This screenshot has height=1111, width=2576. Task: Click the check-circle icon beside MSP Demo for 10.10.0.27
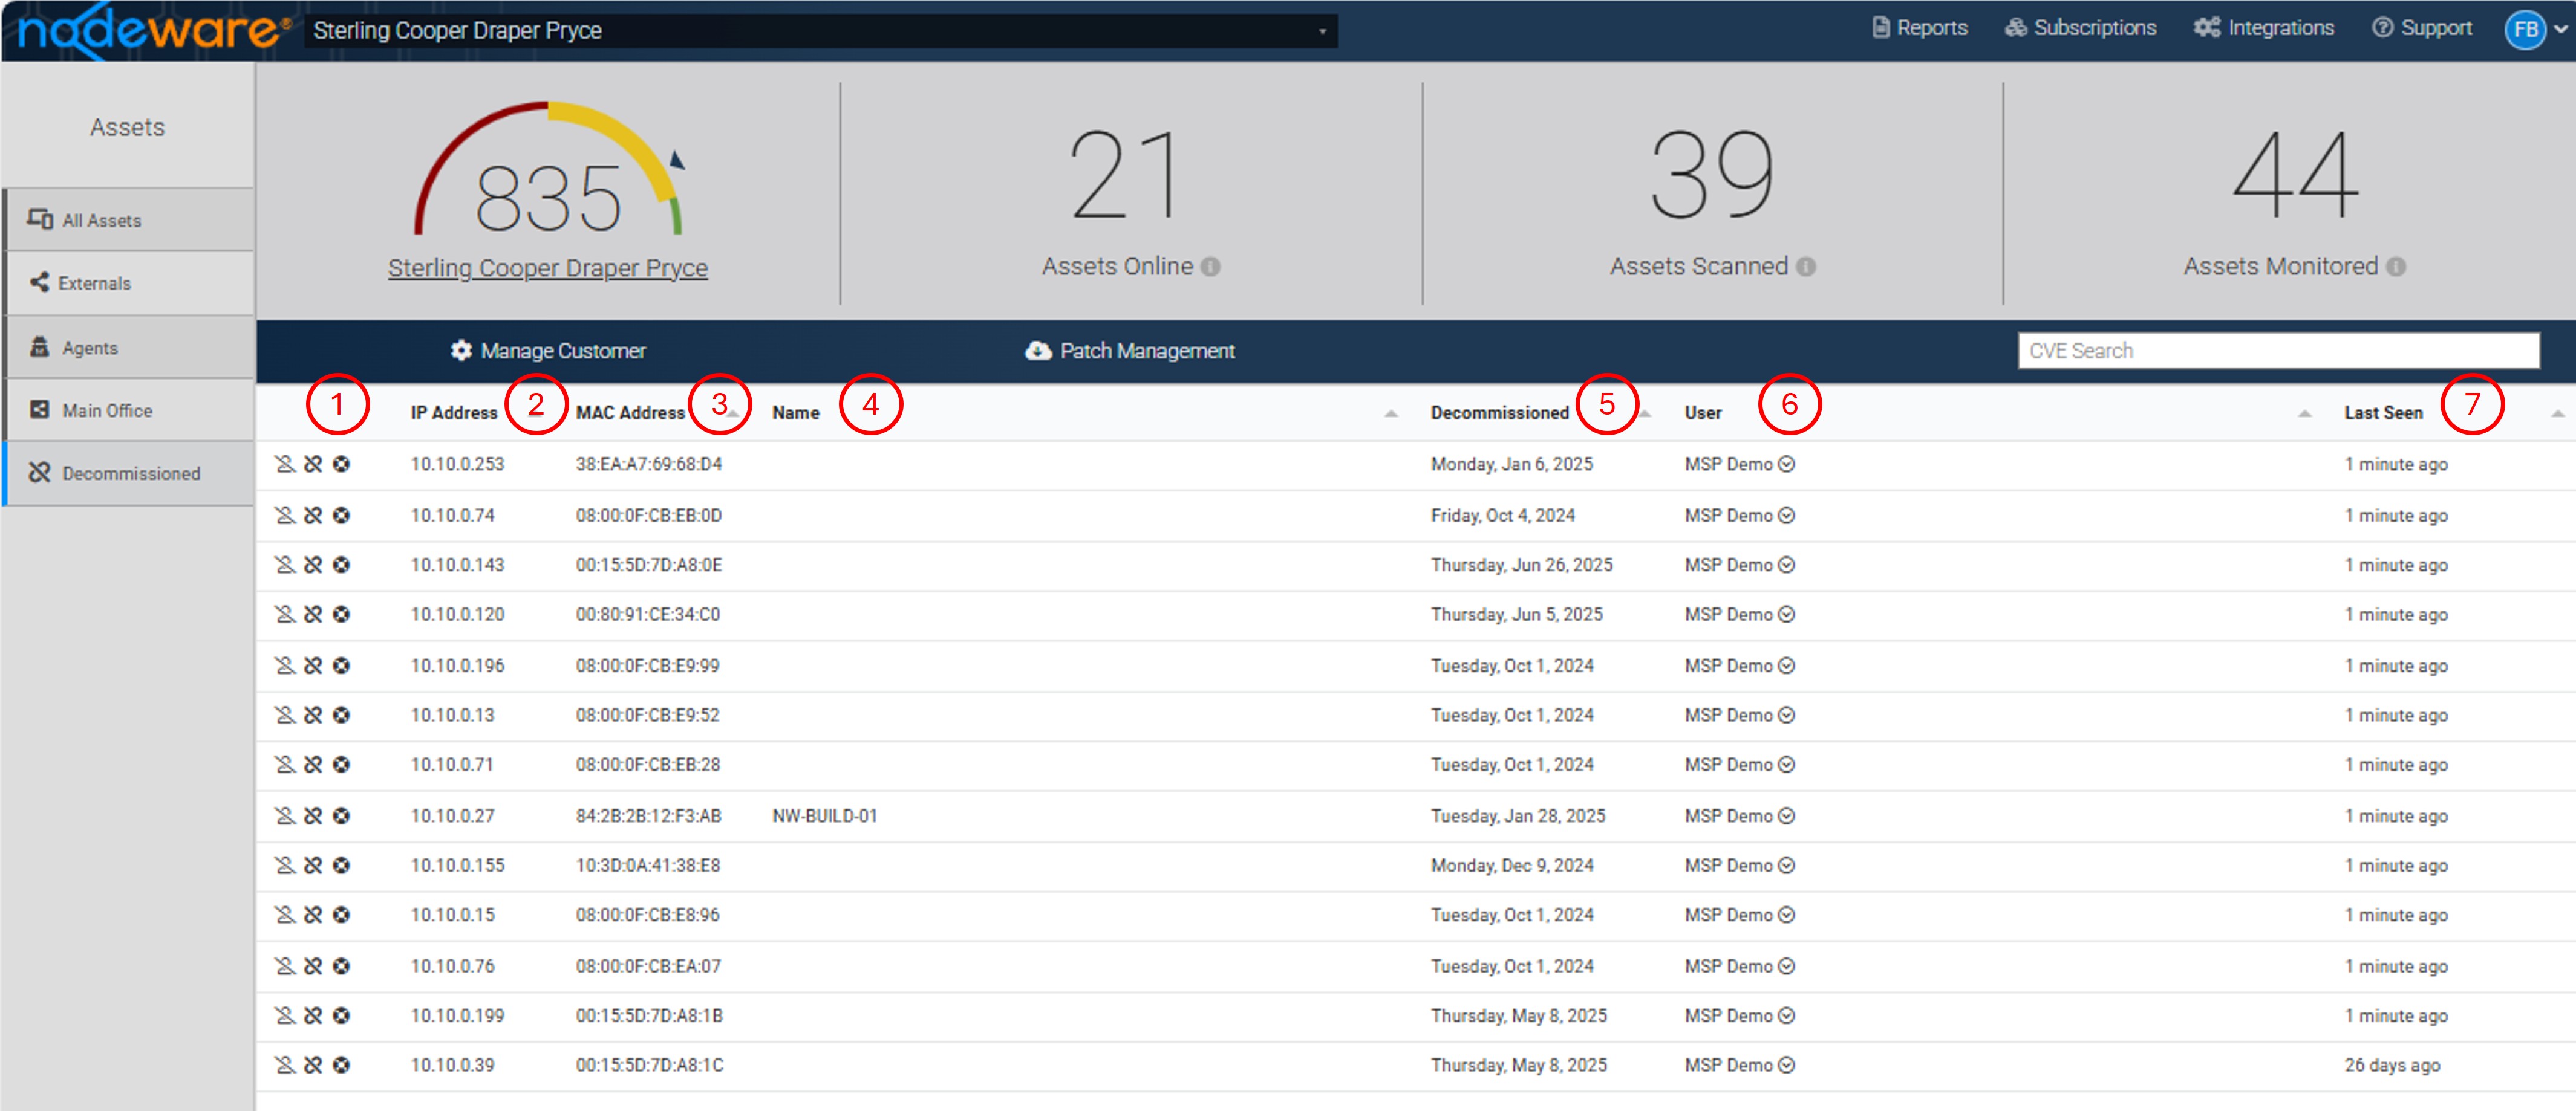point(1787,816)
